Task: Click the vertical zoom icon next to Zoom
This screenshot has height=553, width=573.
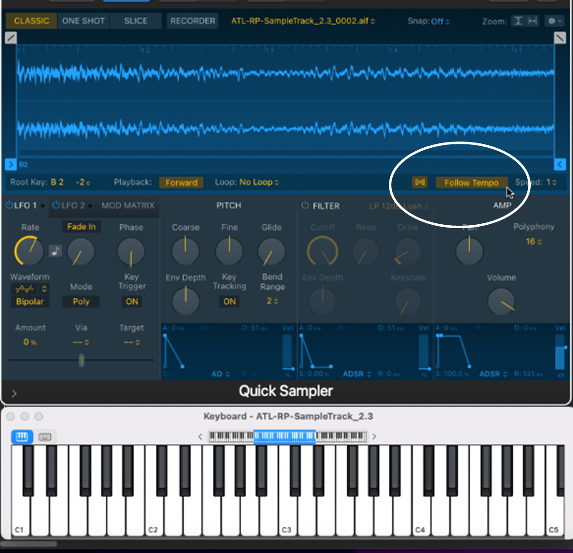Action: pos(518,21)
